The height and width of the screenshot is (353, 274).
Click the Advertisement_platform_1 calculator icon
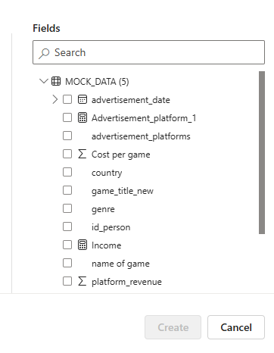[x=83, y=117]
